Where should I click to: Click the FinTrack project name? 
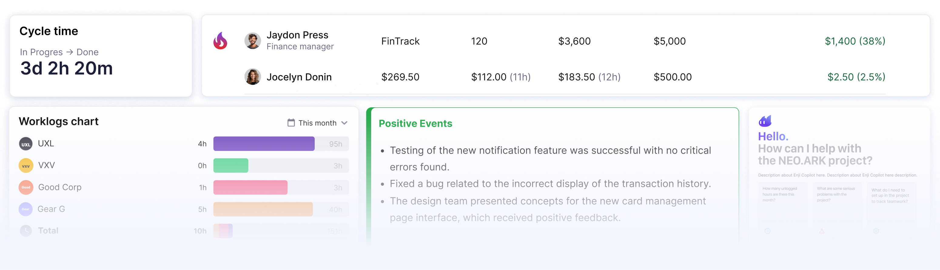coord(400,41)
